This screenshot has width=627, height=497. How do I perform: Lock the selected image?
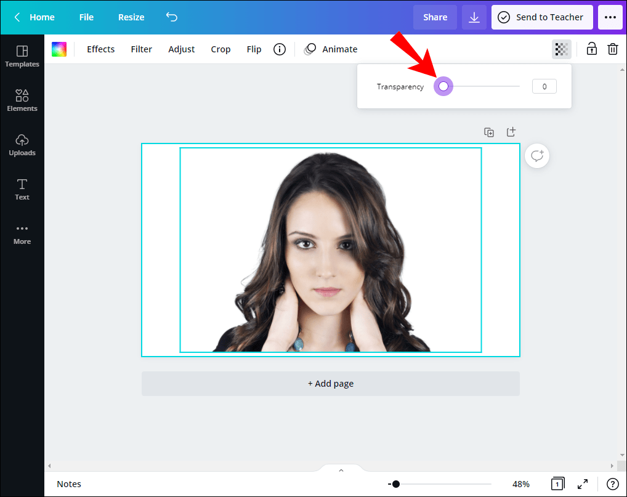click(x=591, y=49)
